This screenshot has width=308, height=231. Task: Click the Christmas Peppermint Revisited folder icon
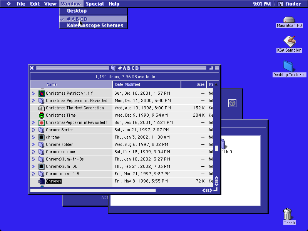pos(41,100)
